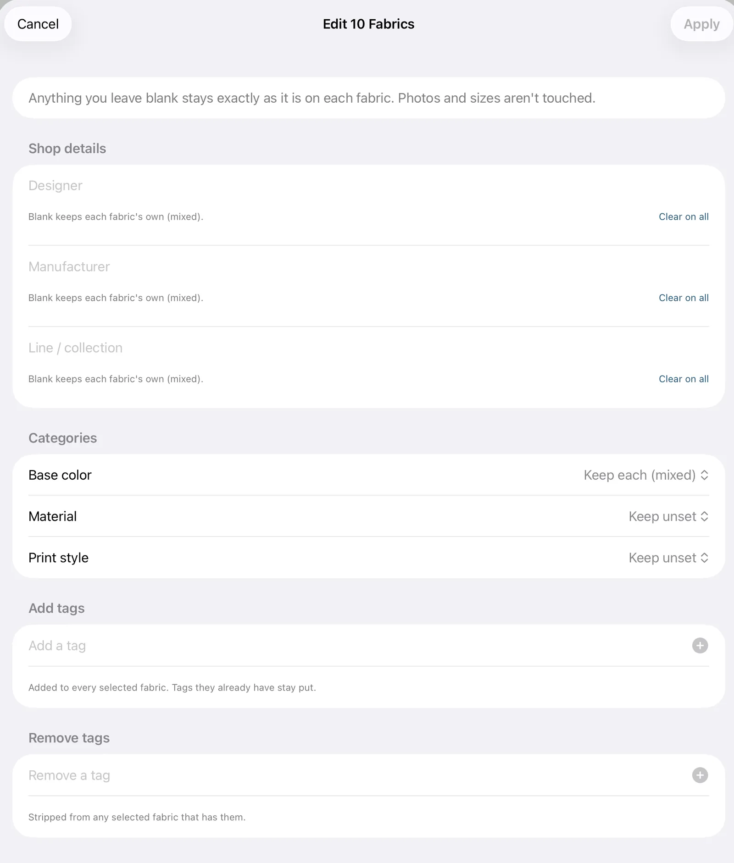Focus the Line / collection field
This screenshot has height=863, width=734.
[368, 348]
